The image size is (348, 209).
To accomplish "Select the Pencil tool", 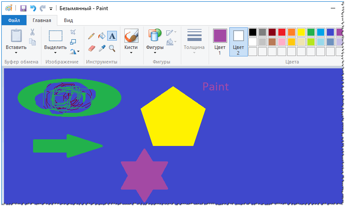I will (x=91, y=36).
